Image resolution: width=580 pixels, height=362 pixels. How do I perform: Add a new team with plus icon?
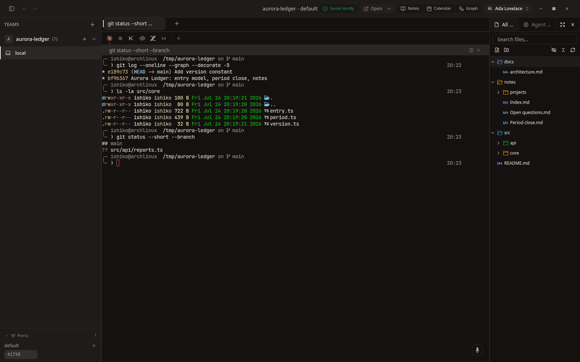click(92, 25)
